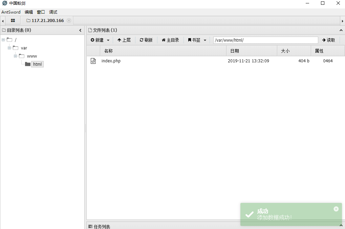Open the 书签 dropdown arrow
Image resolution: width=345 pixels, height=229 pixels.
coord(205,40)
